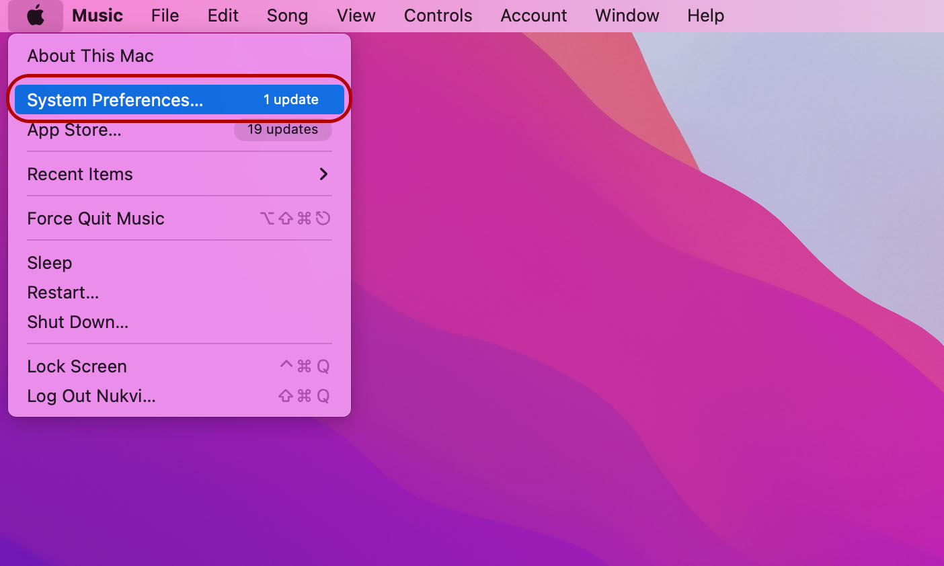Image resolution: width=944 pixels, height=566 pixels.
Task: Open the Window menu
Action: (627, 15)
